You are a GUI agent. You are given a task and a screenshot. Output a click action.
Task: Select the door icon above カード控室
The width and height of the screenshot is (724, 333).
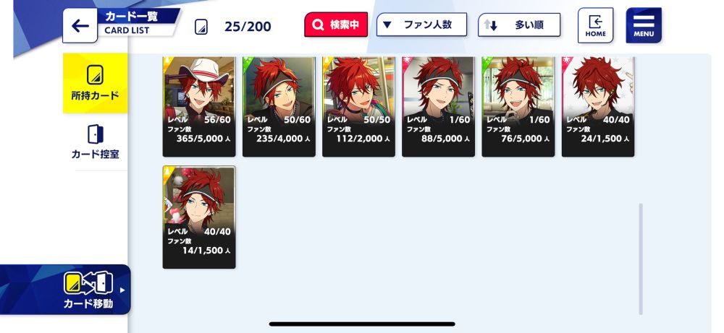pyautogui.click(x=95, y=134)
